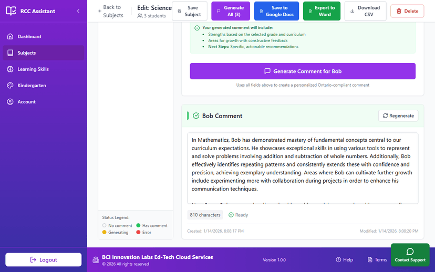Screen dimensions: 435x272
Task: Open Account from the sidebar
Action: pyautogui.click(x=43, y=102)
